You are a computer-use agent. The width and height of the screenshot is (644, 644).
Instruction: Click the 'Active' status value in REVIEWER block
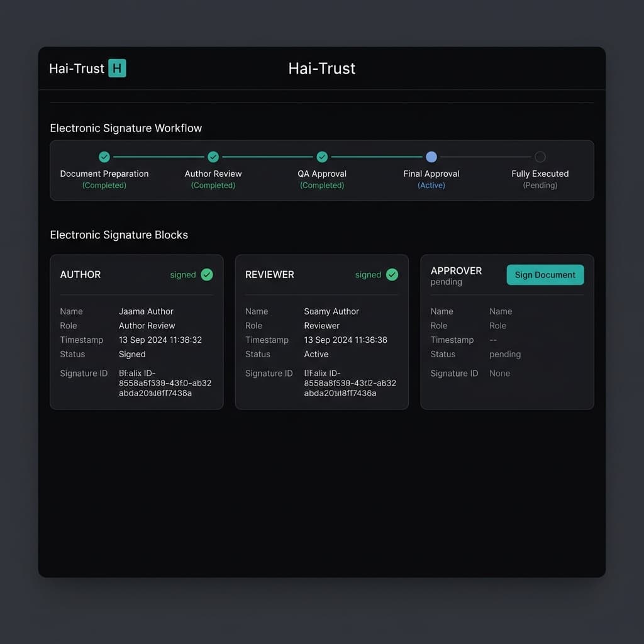pos(316,354)
